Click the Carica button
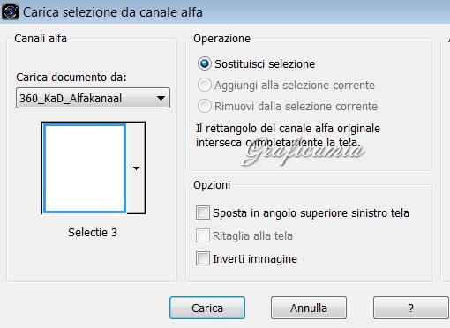The width and height of the screenshot is (450, 328). point(207,308)
